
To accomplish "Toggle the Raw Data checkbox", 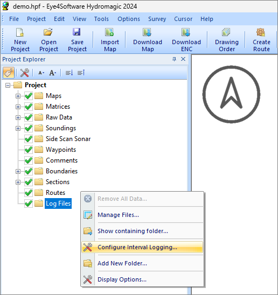I will [29, 117].
